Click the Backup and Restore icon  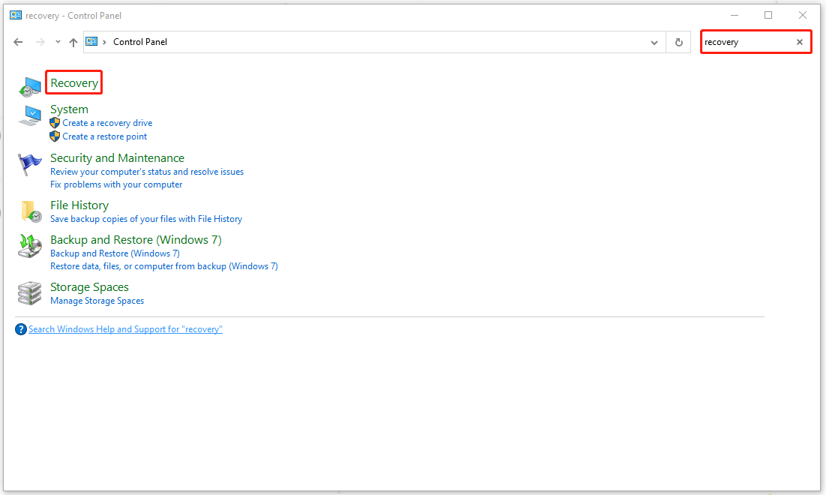pyautogui.click(x=30, y=246)
